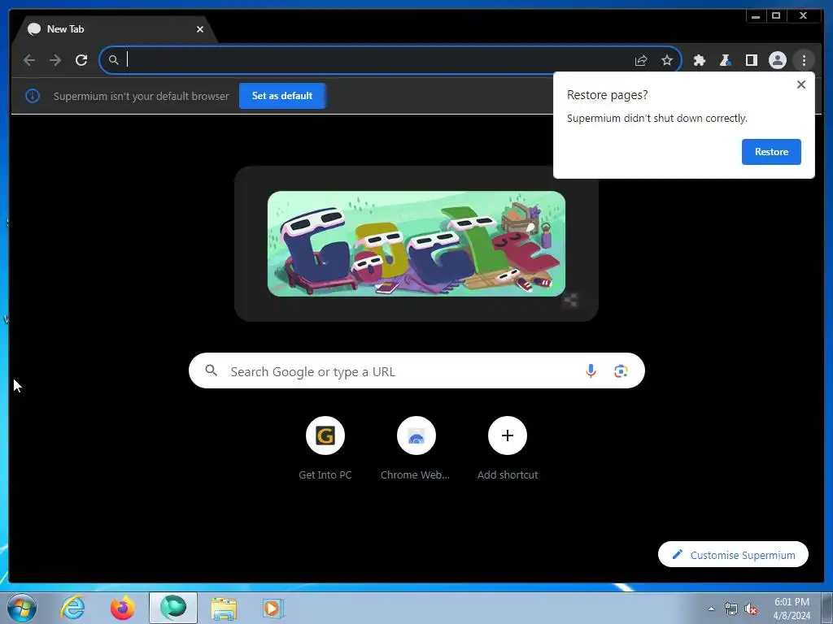
Task: Open the profile avatar menu
Action: click(x=777, y=60)
